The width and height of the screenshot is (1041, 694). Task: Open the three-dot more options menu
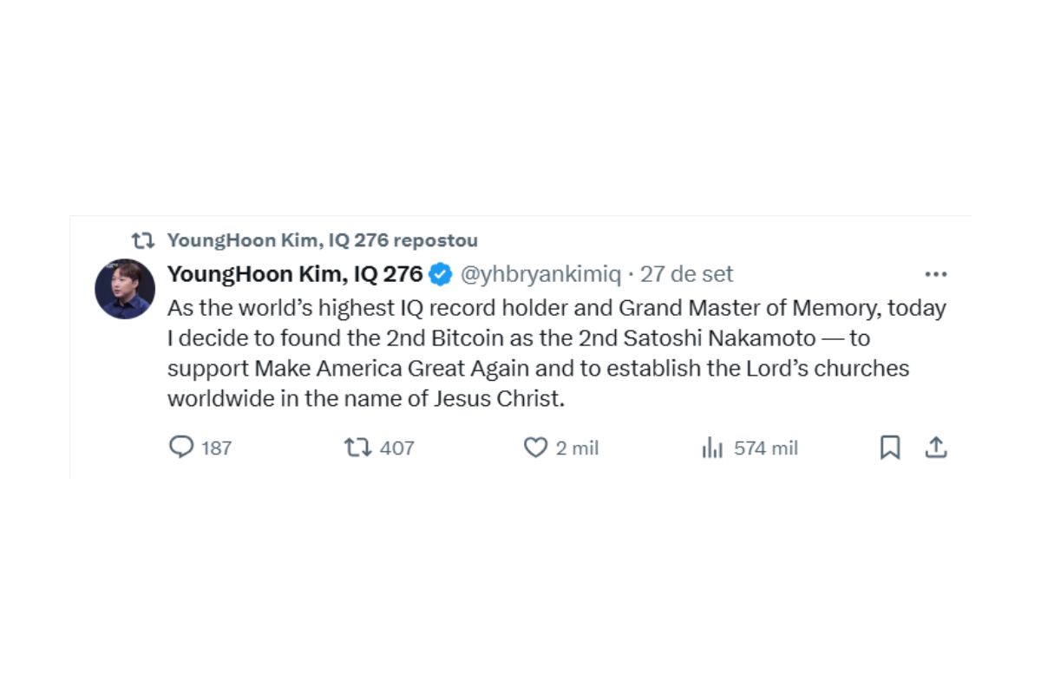pyautogui.click(x=935, y=274)
